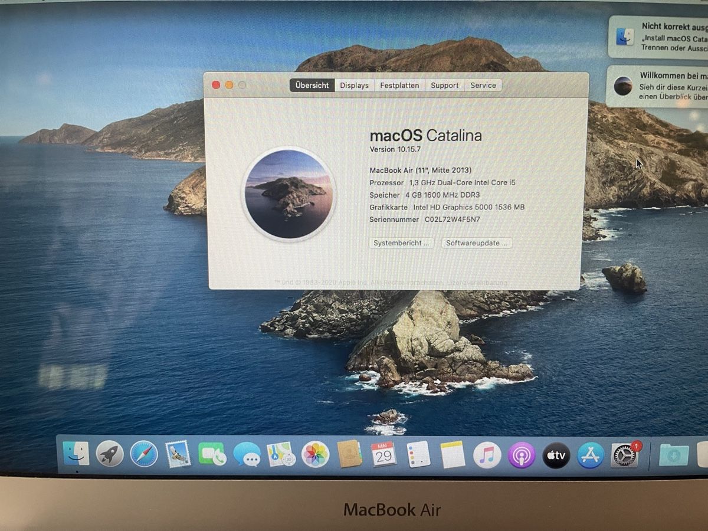This screenshot has width=708, height=531.
Task: Click the Version 10.15.7 text
Action: (395, 150)
